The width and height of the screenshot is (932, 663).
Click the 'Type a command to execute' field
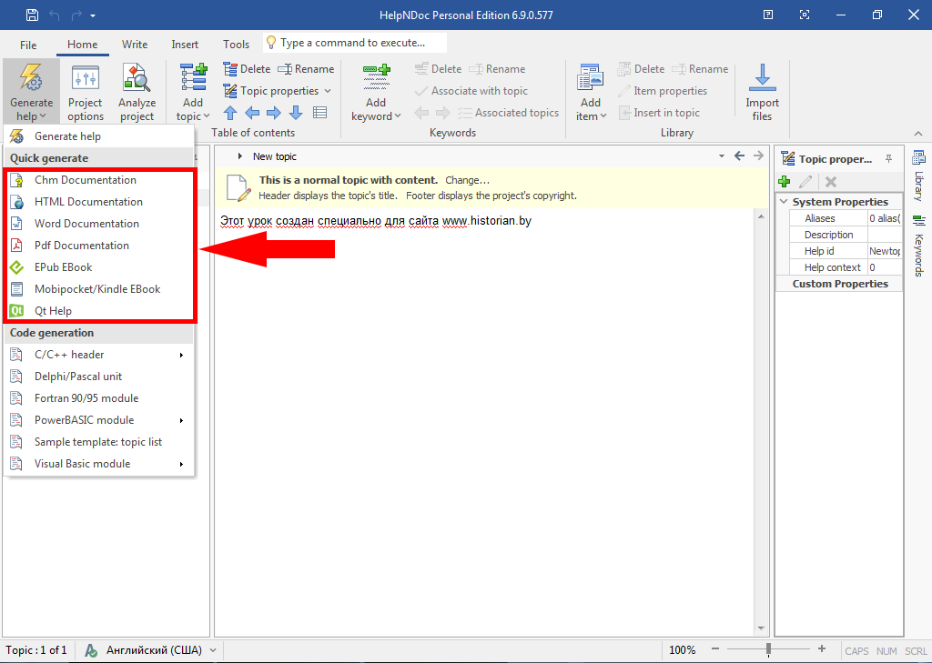click(x=355, y=43)
